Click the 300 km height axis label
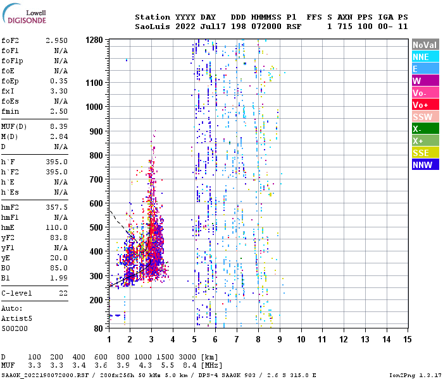 click(x=96, y=276)
